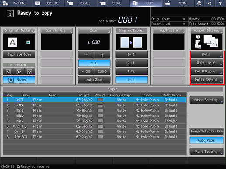Select tray 7 9x11 paper row
Screen dimensions: 226x169
(94, 132)
